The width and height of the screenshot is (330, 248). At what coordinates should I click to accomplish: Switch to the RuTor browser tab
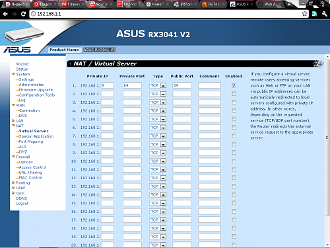click(x=213, y=4)
